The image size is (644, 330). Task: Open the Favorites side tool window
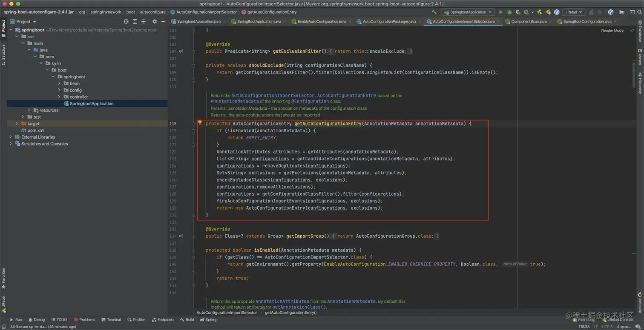pos(3,279)
